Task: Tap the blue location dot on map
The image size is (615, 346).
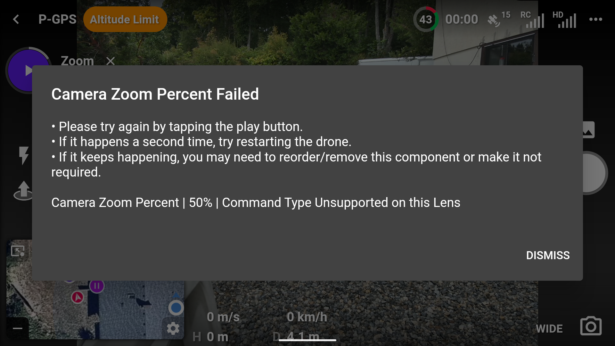Action: 176,308
